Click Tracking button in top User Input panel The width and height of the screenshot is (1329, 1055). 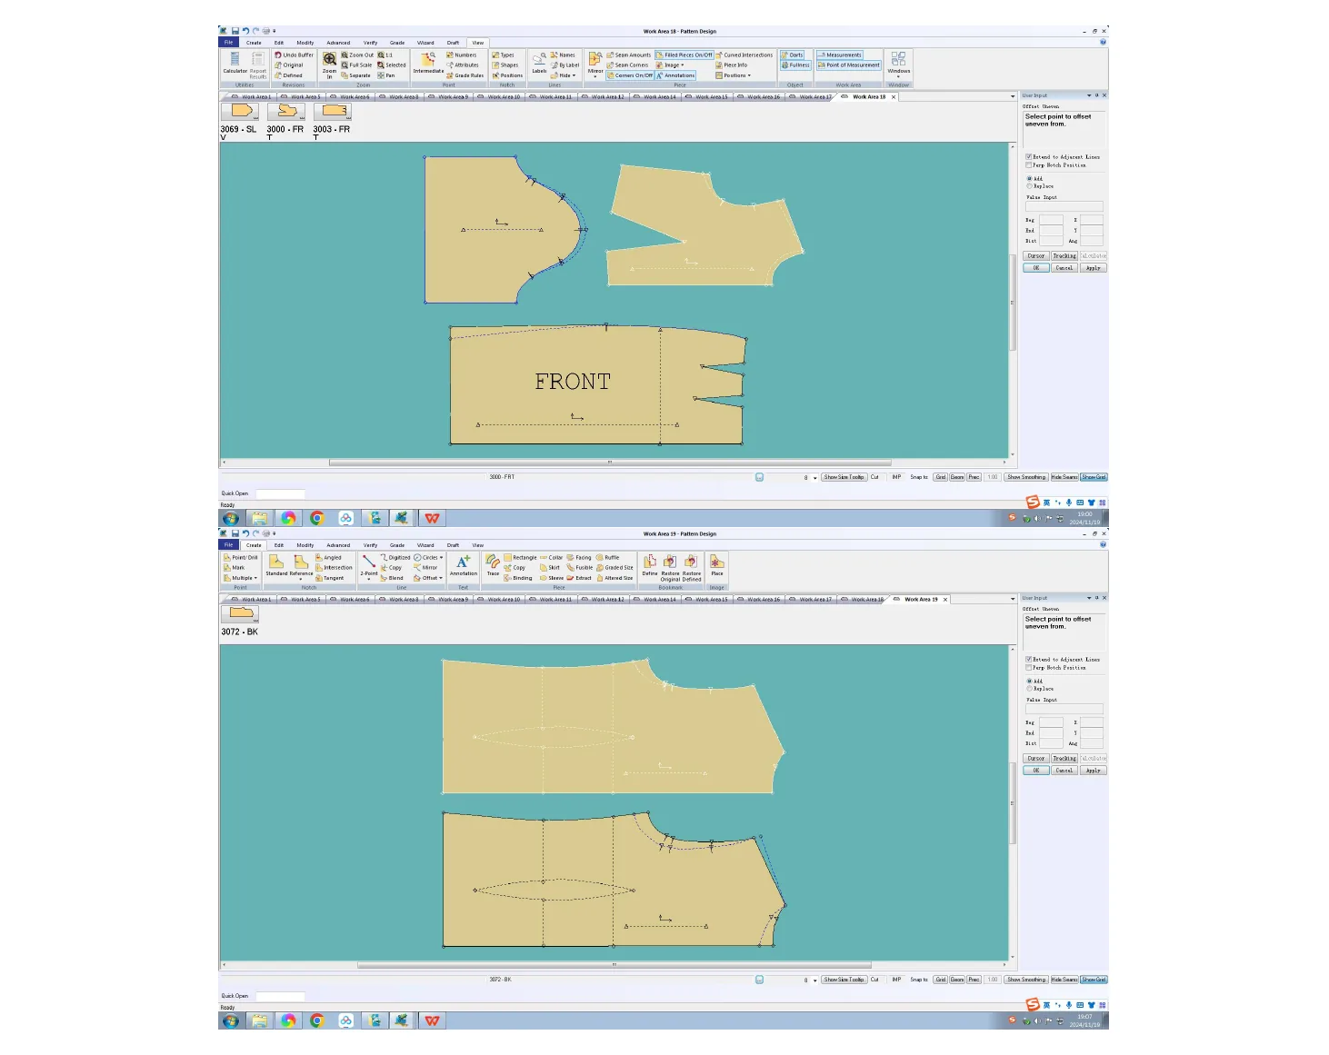coord(1064,256)
